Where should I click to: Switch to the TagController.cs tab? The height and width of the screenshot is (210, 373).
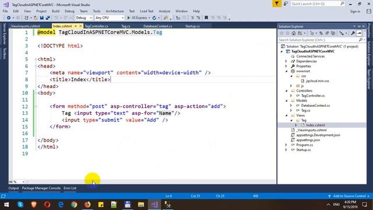[96, 26]
